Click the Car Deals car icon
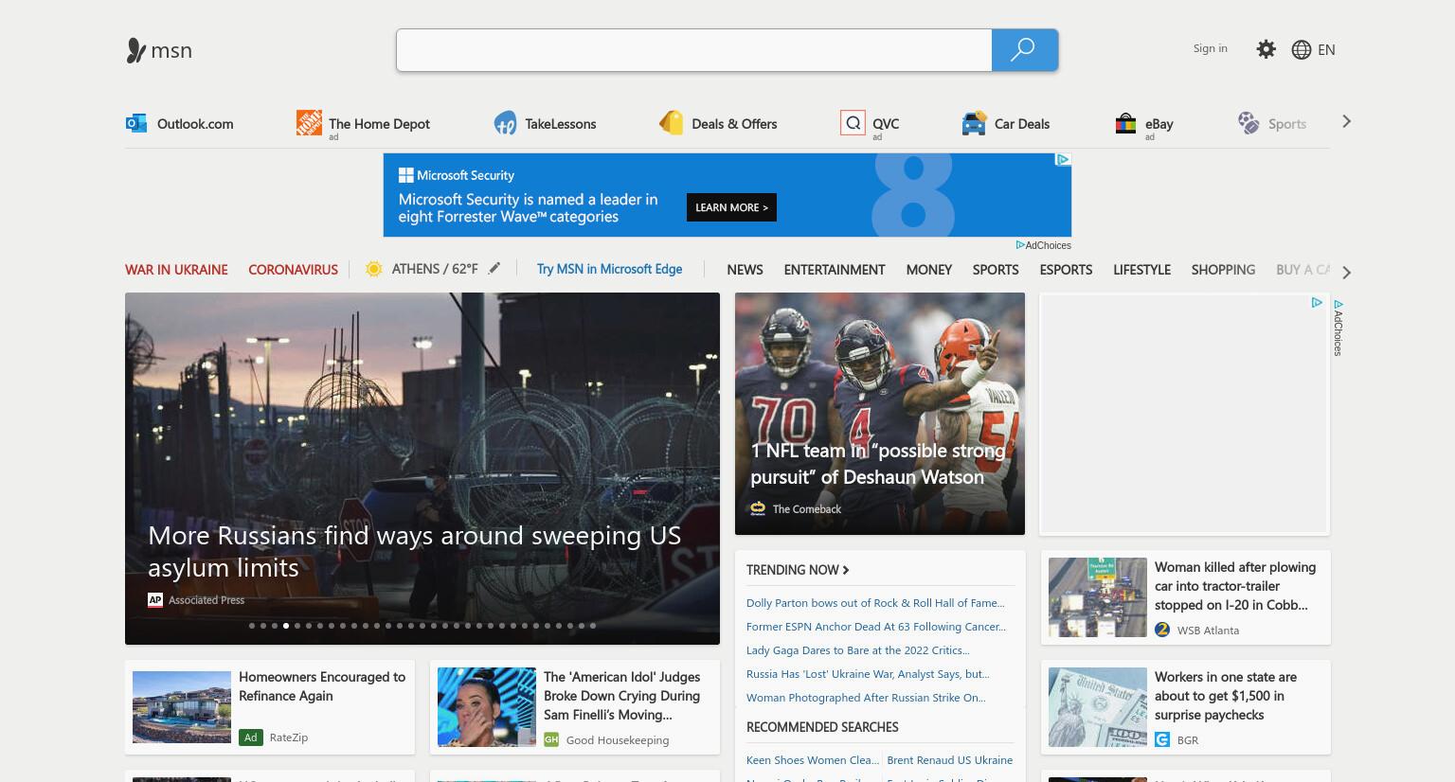The width and height of the screenshot is (1455, 782). click(974, 123)
